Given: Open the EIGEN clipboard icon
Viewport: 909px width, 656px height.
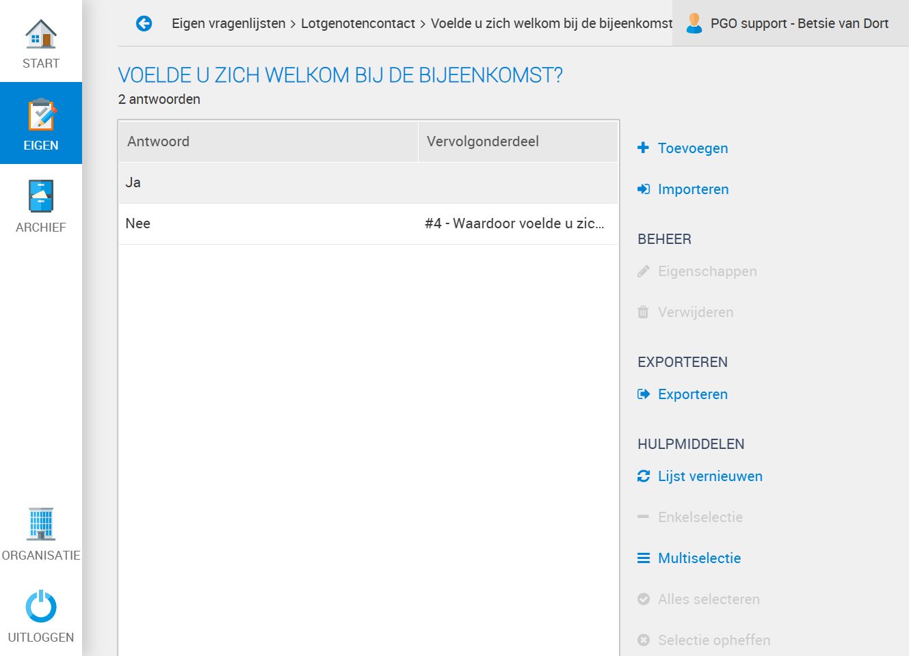Looking at the screenshot, I should point(41,115).
